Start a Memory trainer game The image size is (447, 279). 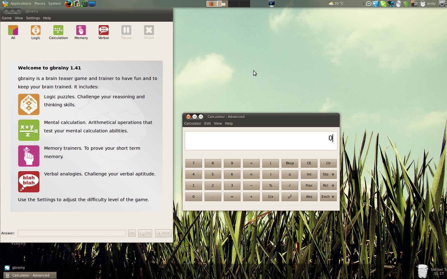point(81,32)
